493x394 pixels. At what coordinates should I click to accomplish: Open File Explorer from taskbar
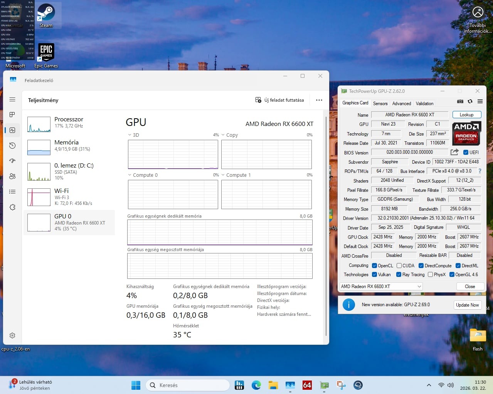[x=273, y=385]
